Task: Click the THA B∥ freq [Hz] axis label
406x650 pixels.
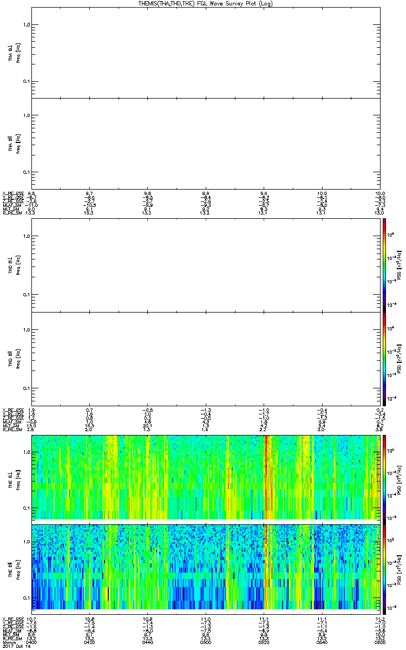Action: (x=15, y=143)
